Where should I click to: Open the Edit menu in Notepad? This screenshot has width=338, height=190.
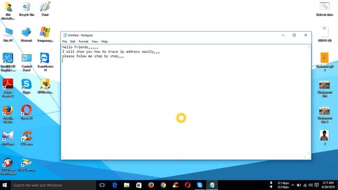(x=73, y=41)
